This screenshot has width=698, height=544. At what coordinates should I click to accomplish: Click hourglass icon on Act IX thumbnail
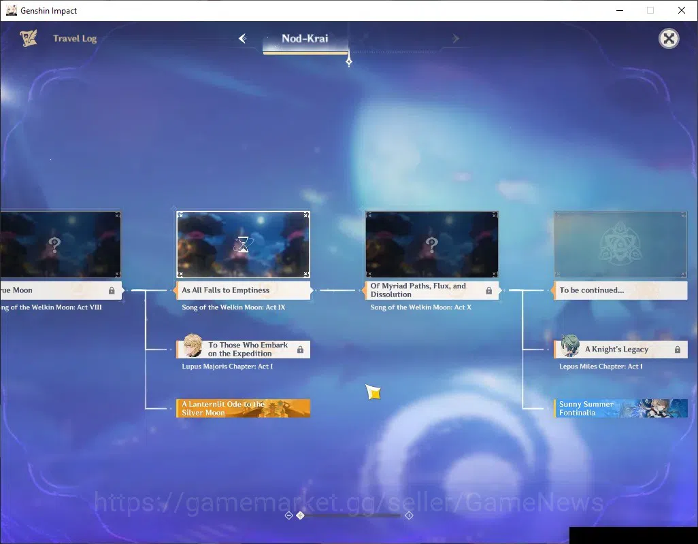(x=243, y=244)
